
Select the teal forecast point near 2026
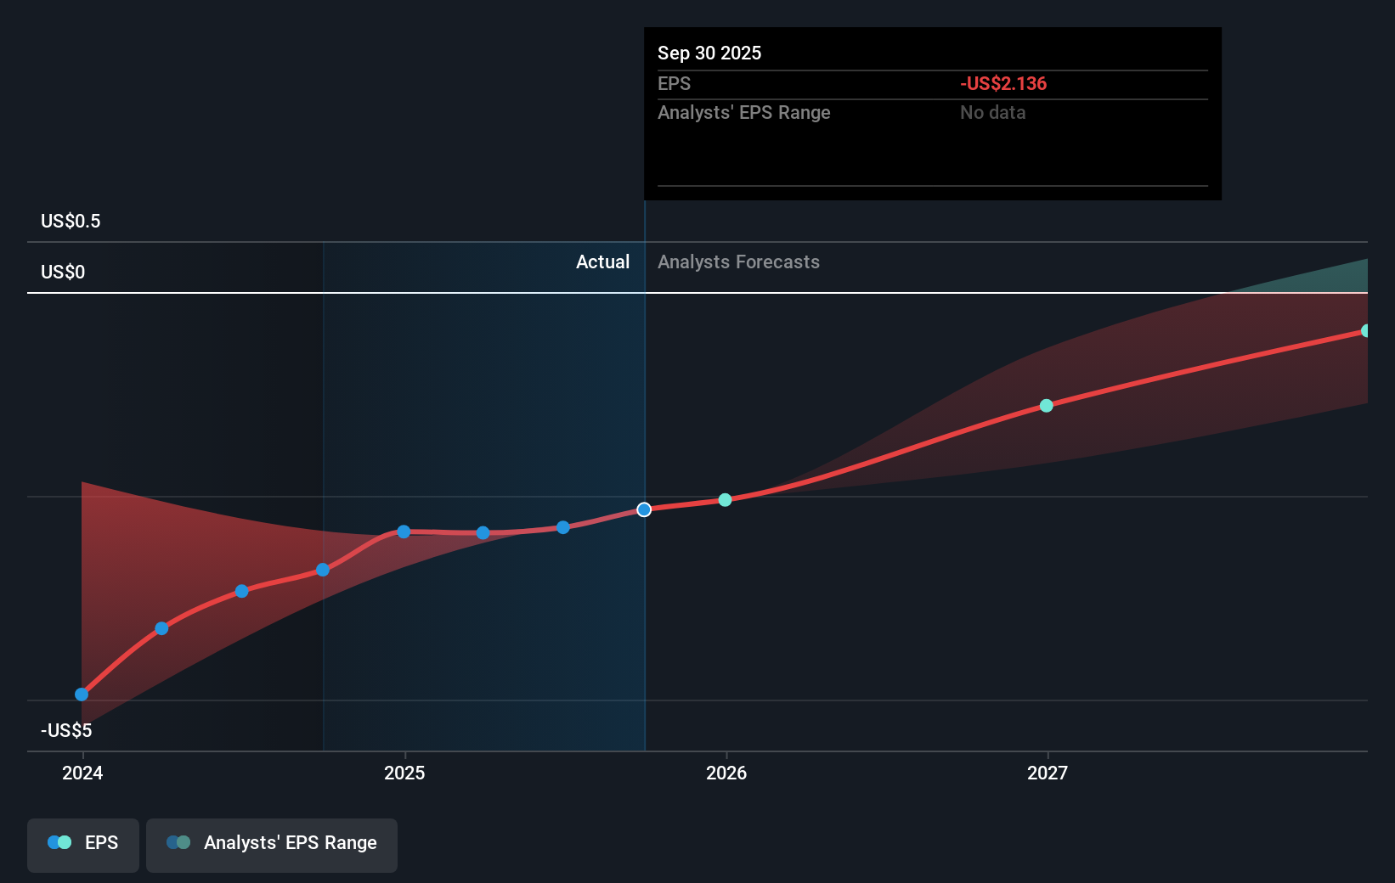(x=725, y=500)
